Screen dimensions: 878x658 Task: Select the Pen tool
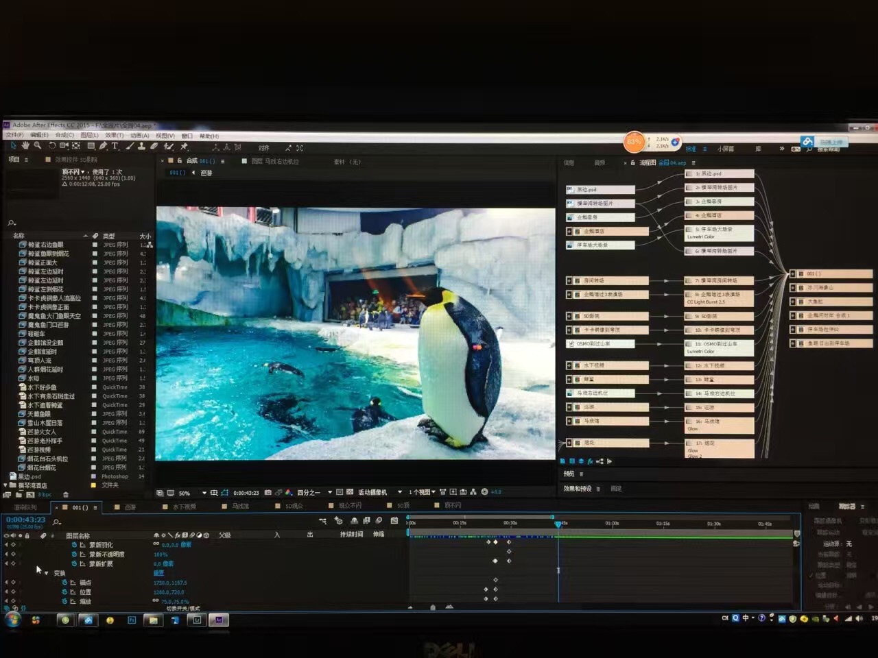pyautogui.click(x=103, y=146)
